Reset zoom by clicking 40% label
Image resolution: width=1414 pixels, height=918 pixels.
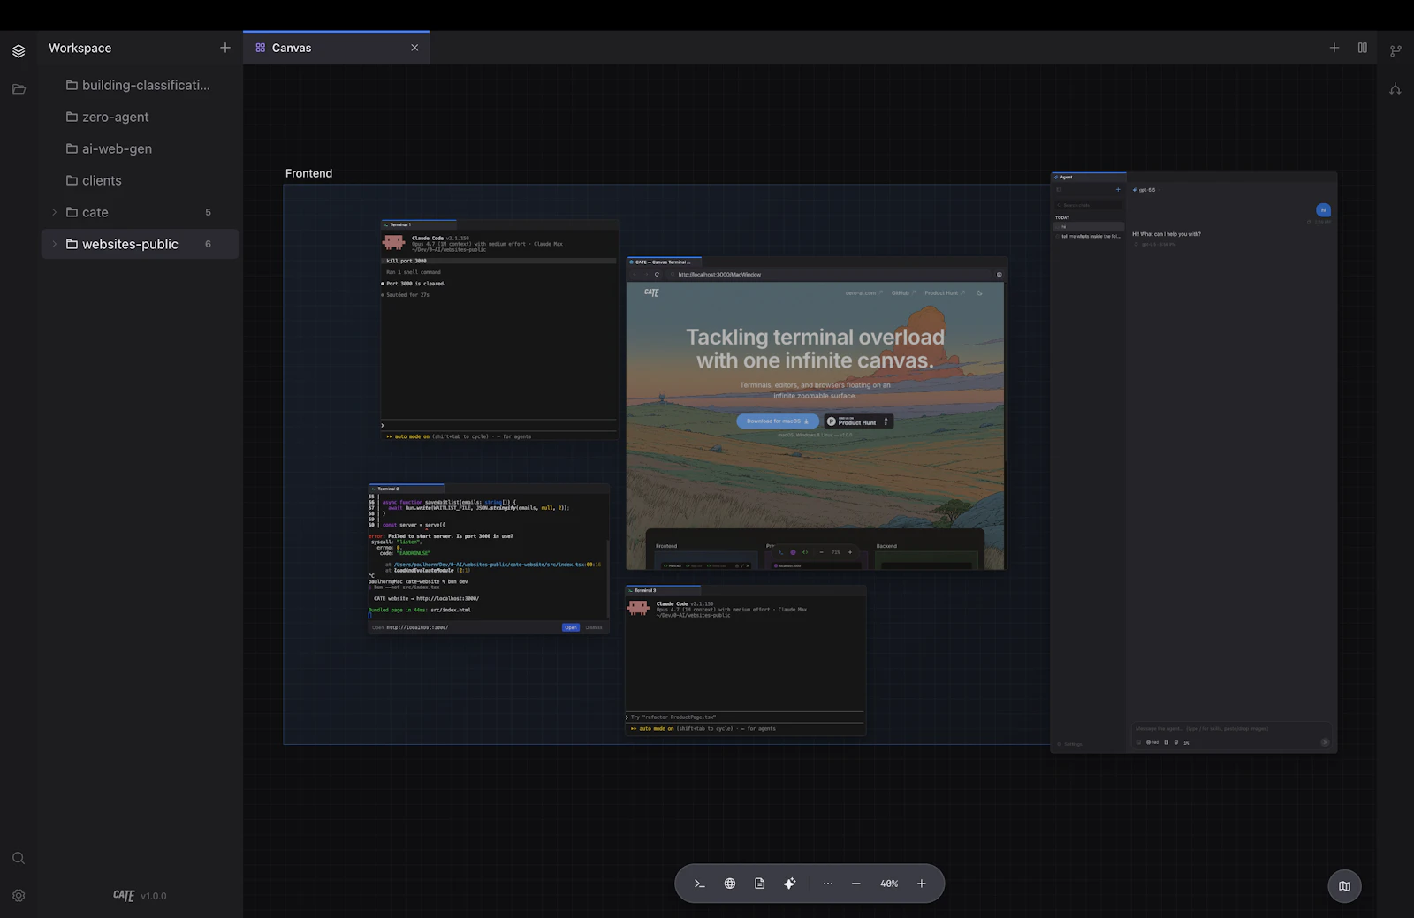coord(889,884)
